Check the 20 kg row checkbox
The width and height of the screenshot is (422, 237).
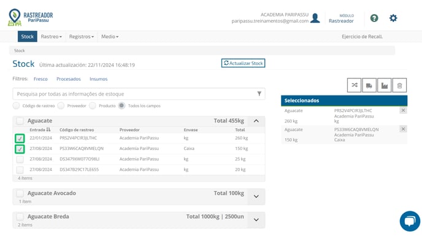click(20, 170)
